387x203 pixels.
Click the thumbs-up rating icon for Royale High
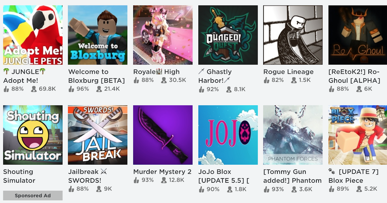pyautogui.click(x=136, y=80)
